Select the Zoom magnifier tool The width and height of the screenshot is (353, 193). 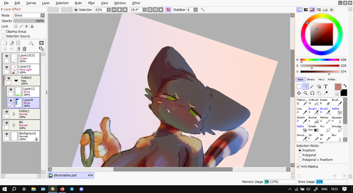305,93
